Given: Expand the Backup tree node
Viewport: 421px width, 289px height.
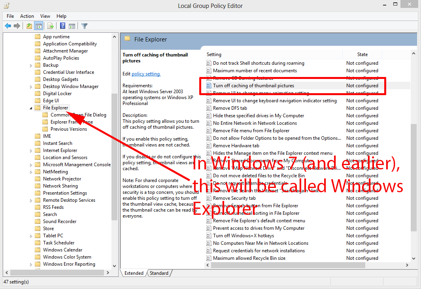Looking at the screenshot, I should coord(31,66).
